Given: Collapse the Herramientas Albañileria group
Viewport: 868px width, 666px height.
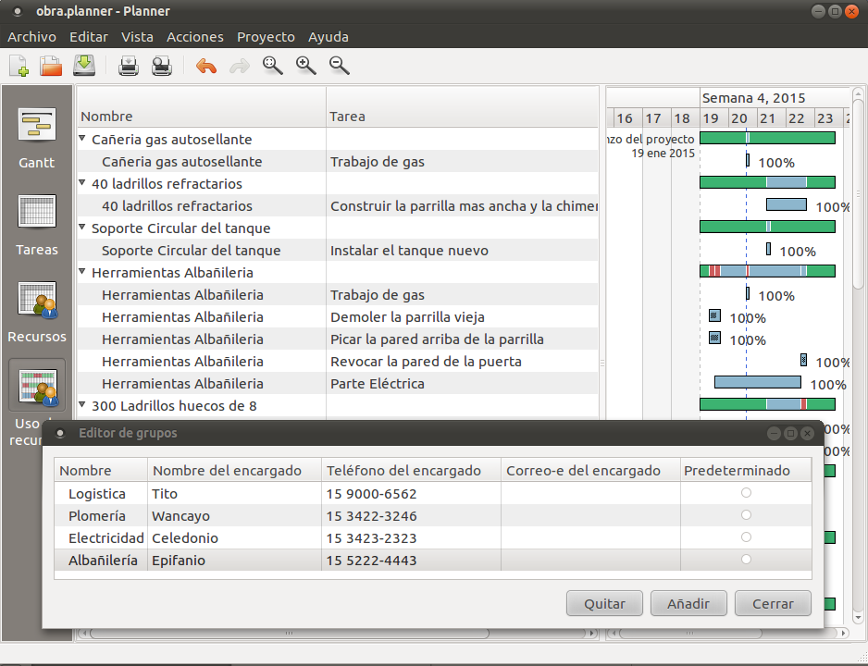Looking at the screenshot, I should (82, 272).
